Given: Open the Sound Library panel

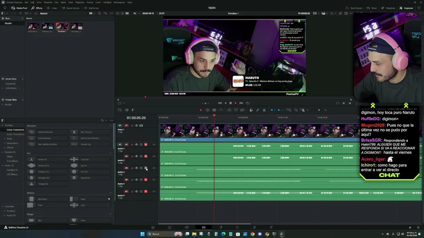Looking at the screenshot, I should click(71, 8).
